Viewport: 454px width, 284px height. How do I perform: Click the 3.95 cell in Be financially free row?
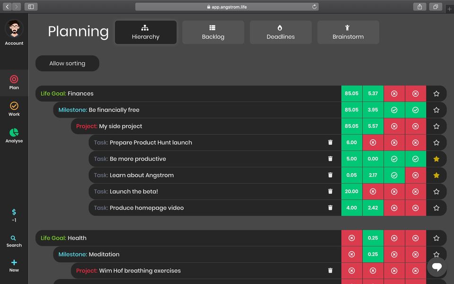coord(373,110)
